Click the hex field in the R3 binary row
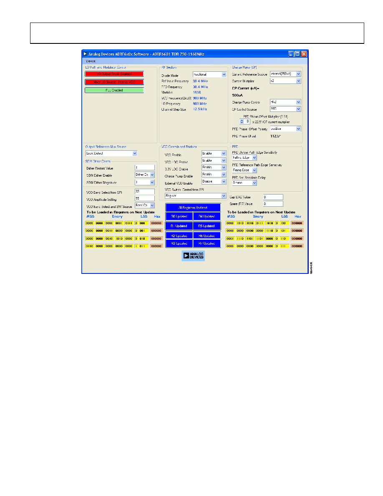The image size is (383, 496). pos(156,246)
